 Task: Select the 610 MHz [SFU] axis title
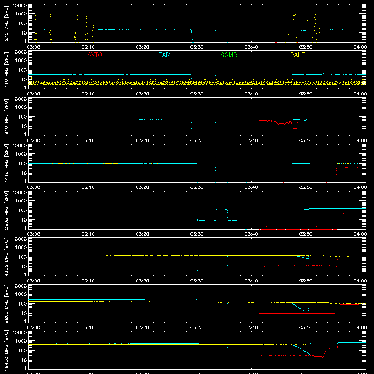tap(6, 117)
